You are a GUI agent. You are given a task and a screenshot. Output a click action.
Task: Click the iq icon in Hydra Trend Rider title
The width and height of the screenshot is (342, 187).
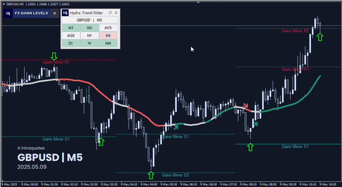65,13
